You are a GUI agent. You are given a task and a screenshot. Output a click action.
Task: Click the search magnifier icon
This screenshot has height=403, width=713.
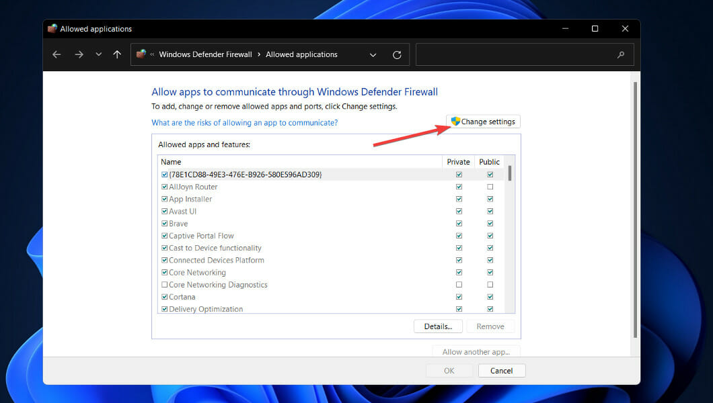click(x=621, y=54)
